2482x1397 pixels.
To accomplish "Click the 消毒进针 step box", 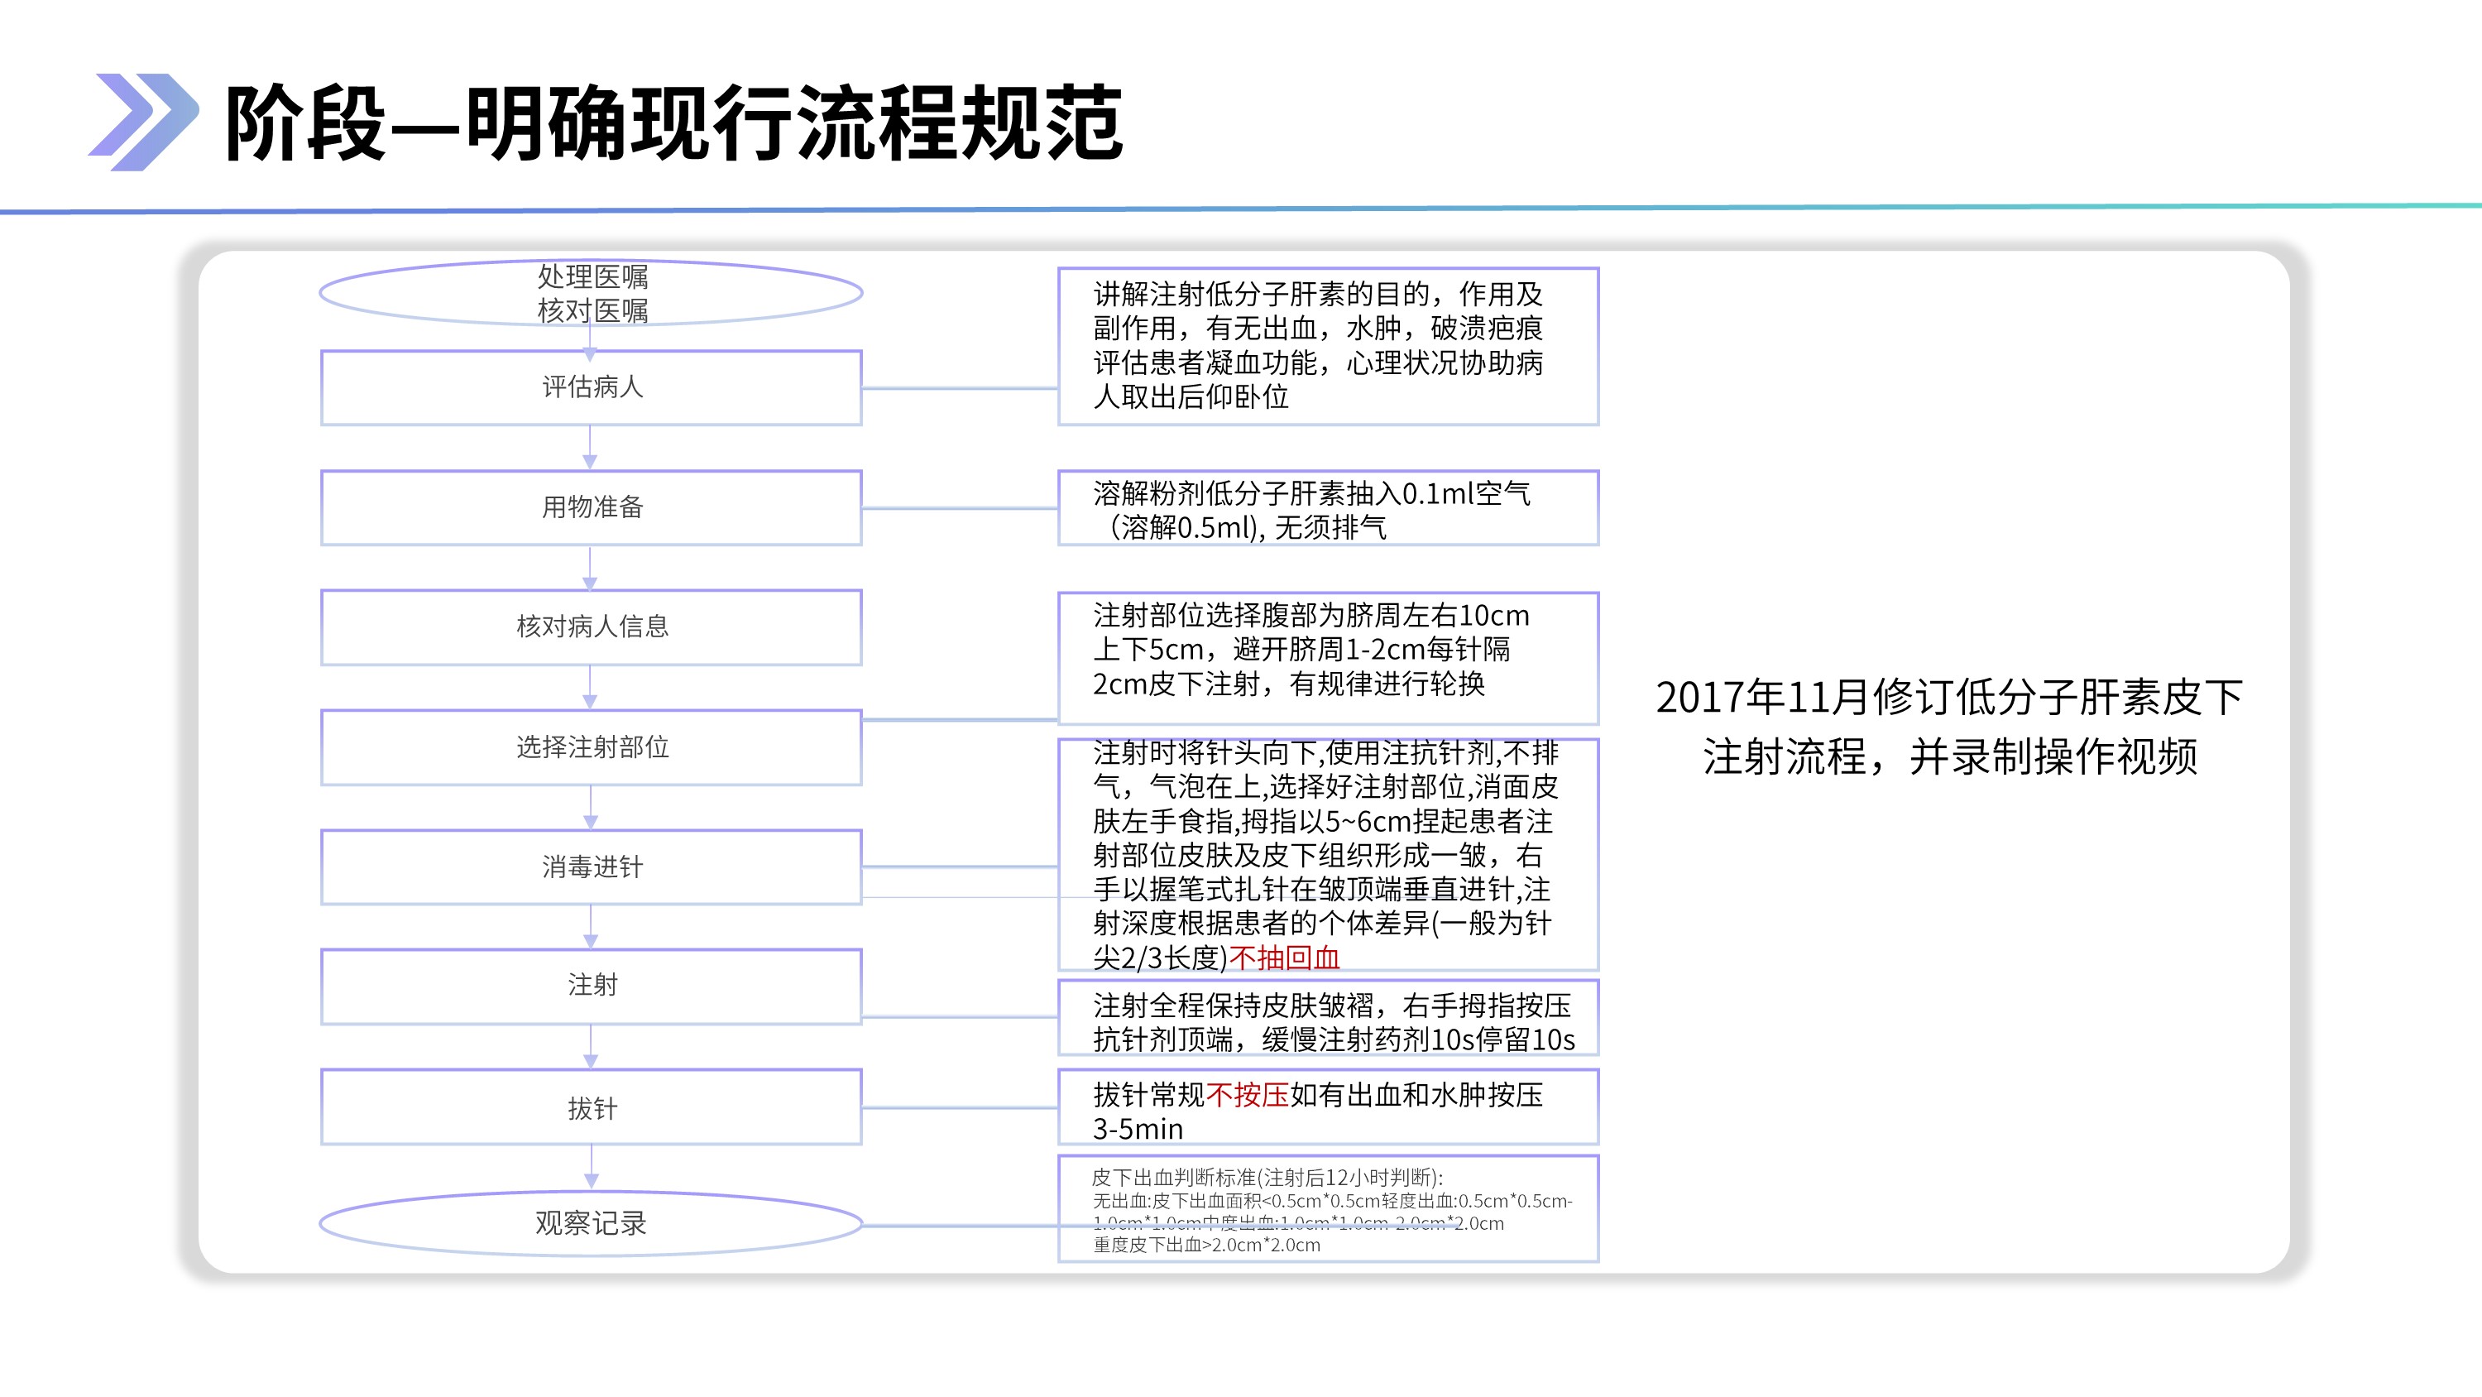I will coord(591,867).
